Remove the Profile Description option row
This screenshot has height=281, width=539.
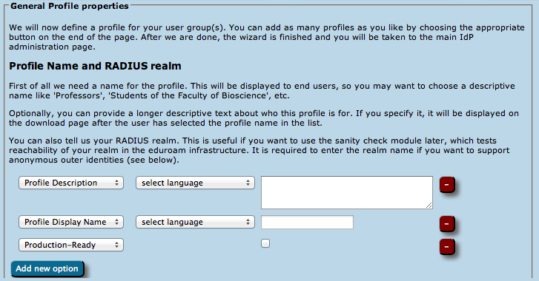[447, 184]
